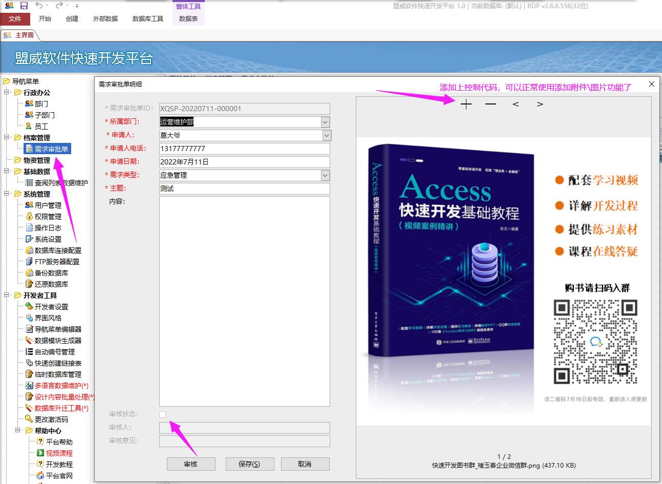Click the 平台帮助 question icon
This screenshot has width=662, height=484.
40,441
